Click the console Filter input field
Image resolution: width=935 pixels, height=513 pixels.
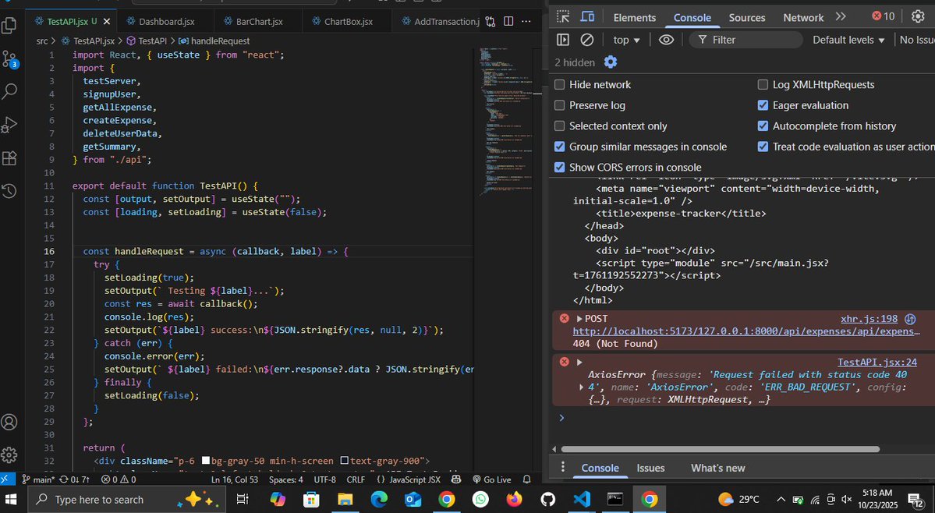746,40
